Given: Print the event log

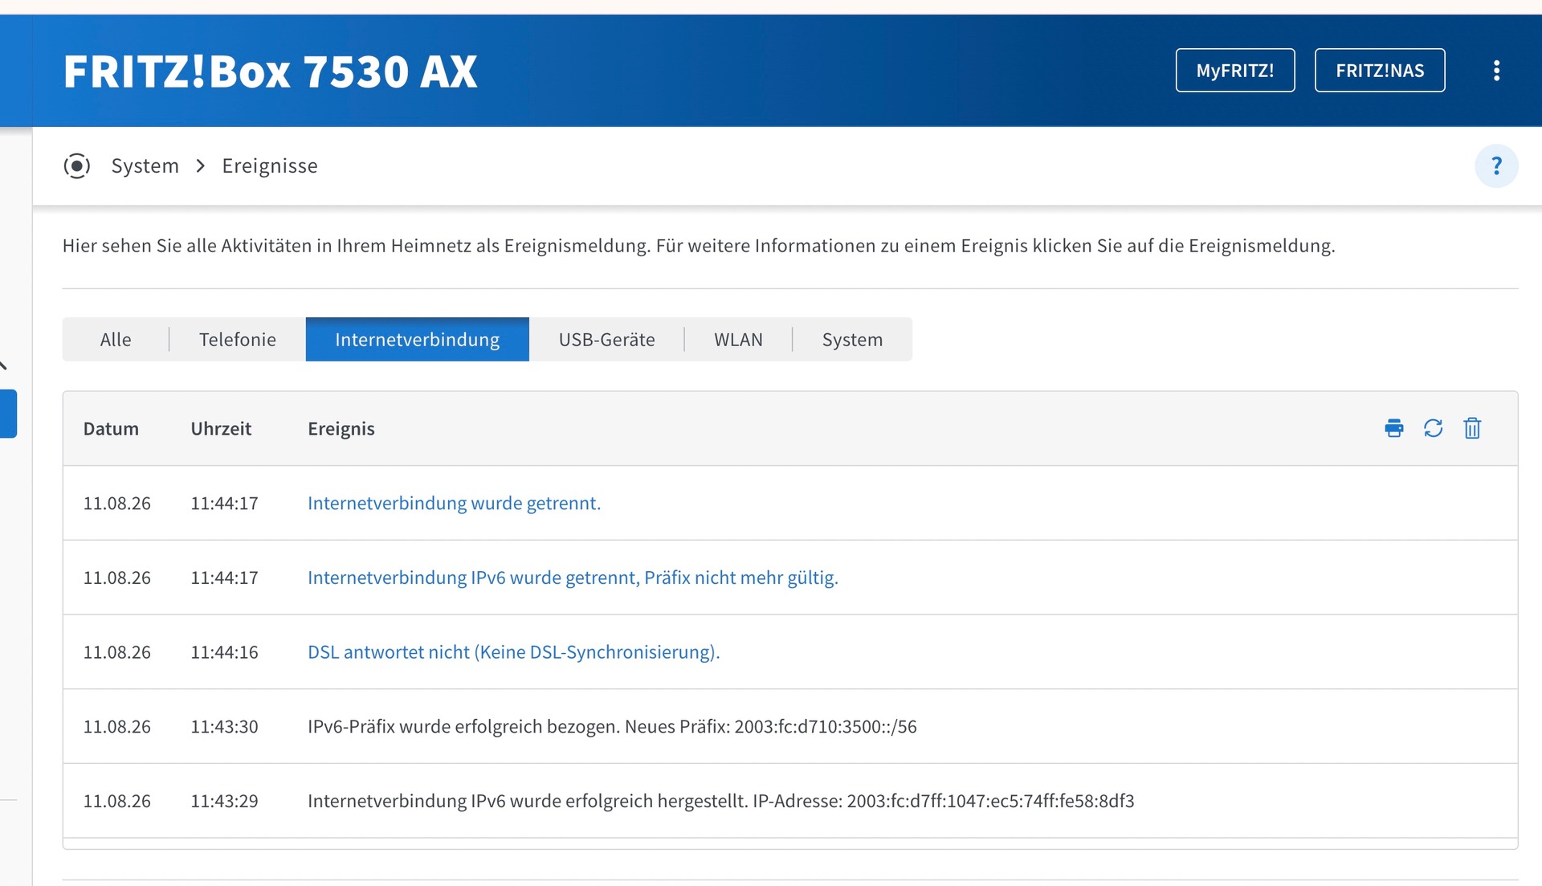Looking at the screenshot, I should click(1394, 428).
